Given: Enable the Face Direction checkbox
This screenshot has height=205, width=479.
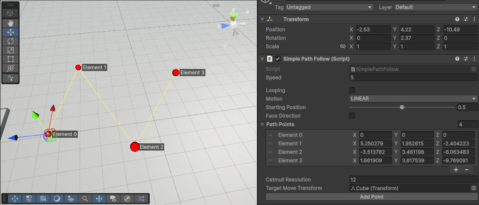Looking at the screenshot, I should pos(352,116).
